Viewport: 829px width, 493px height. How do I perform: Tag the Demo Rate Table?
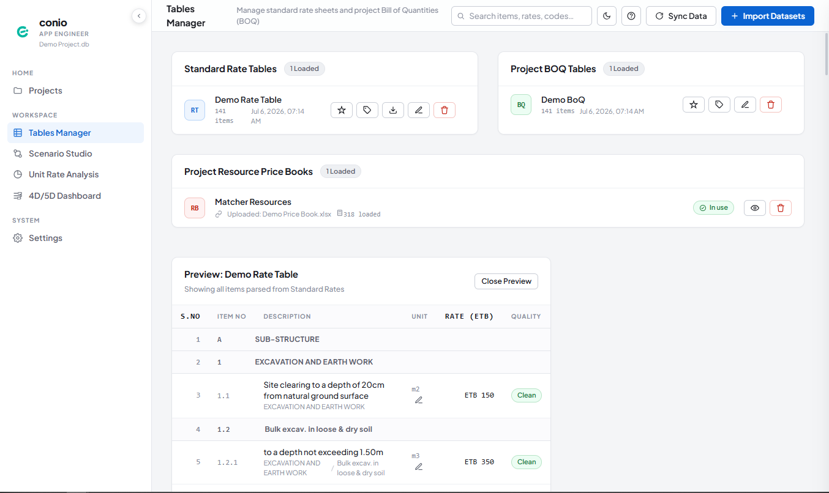367,110
